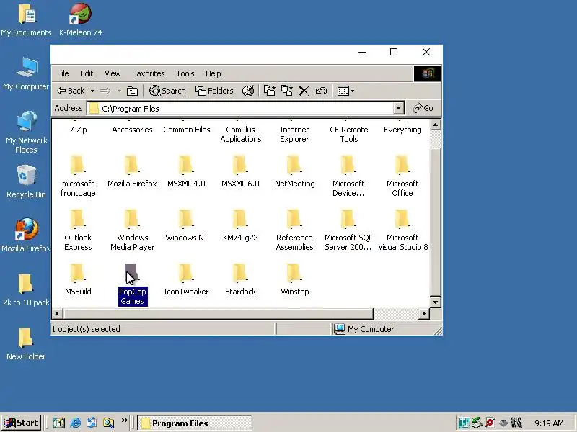This screenshot has height=432, width=577.
Task: Click the Undo toolbar icon
Action: pyautogui.click(x=321, y=91)
